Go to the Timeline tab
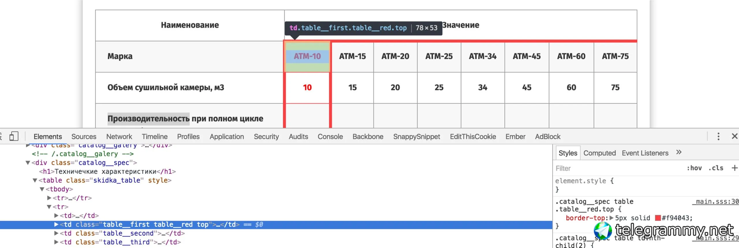The image size is (739, 248). pyautogui.click(x=154, y=136)
